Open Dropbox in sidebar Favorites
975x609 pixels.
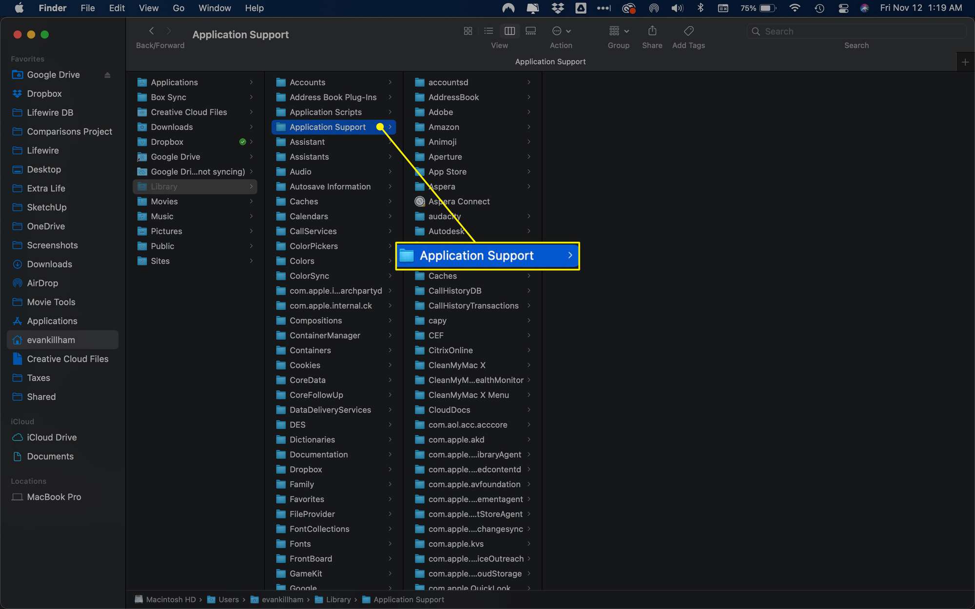[x=44, y=94]
